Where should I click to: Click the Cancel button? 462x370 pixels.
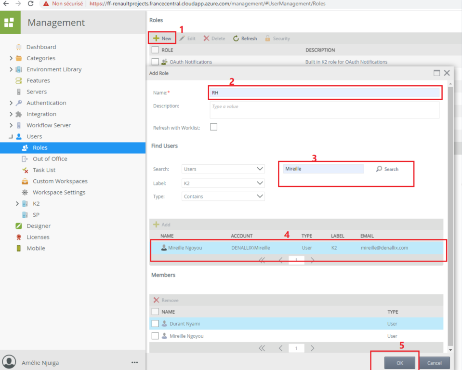point(434,363)
